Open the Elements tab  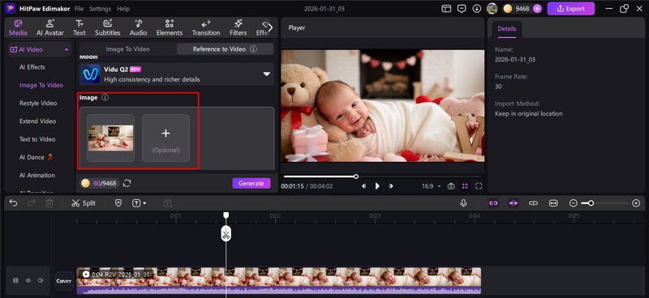click(x=170, y=28)
